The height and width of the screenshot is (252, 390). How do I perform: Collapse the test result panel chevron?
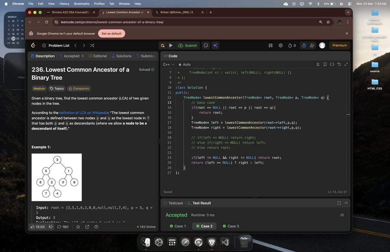tap(346, 203)
